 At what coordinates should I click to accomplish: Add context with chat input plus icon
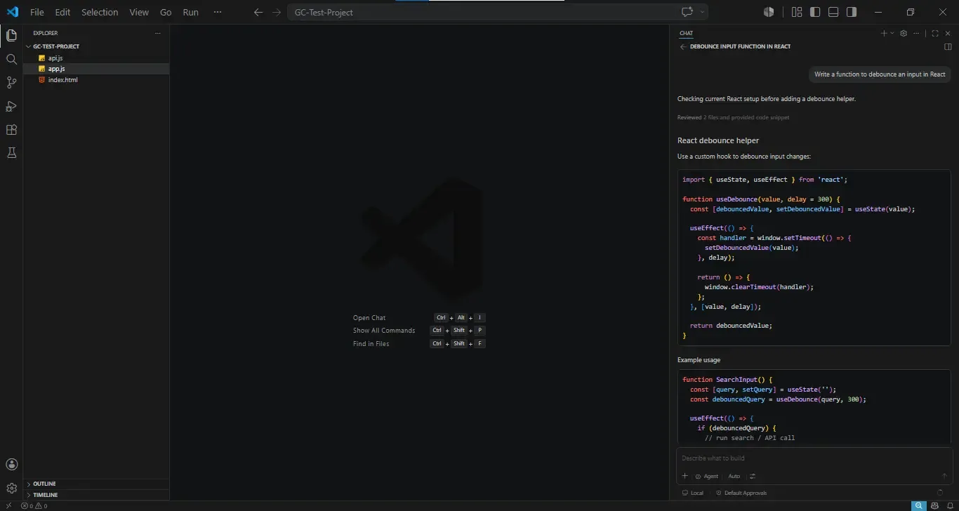[x=685, y=476]
